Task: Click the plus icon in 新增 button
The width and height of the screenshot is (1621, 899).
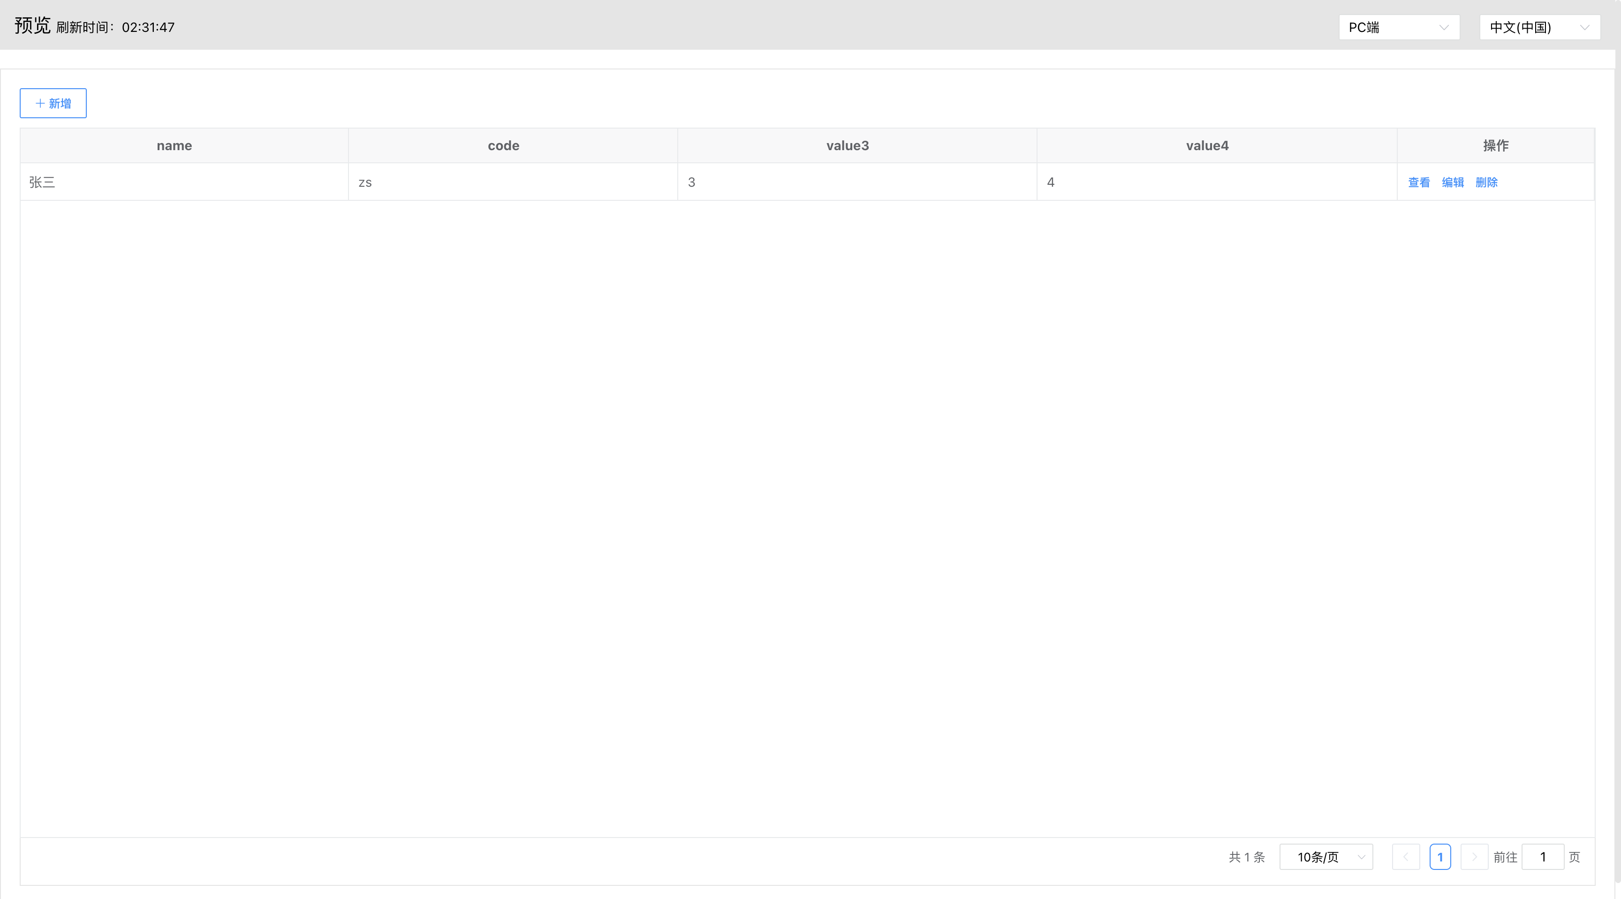Action: [x=40, y=103]
